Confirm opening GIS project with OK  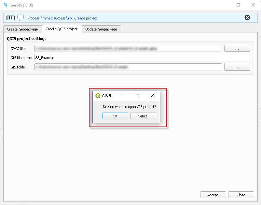(x=115, y=116)
